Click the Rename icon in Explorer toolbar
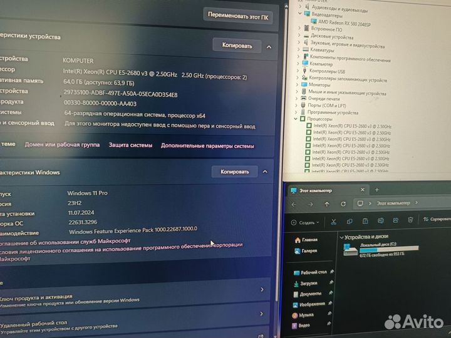The width and height of the screenshot is (451, 338). point(380,220)
